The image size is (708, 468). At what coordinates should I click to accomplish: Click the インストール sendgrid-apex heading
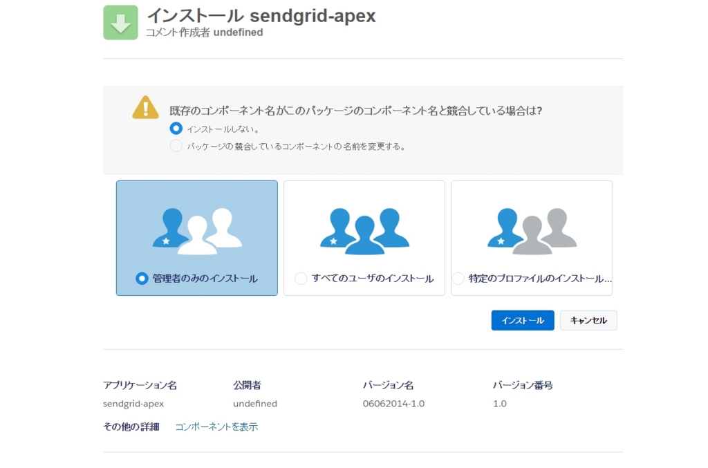[x=261, y=16]
